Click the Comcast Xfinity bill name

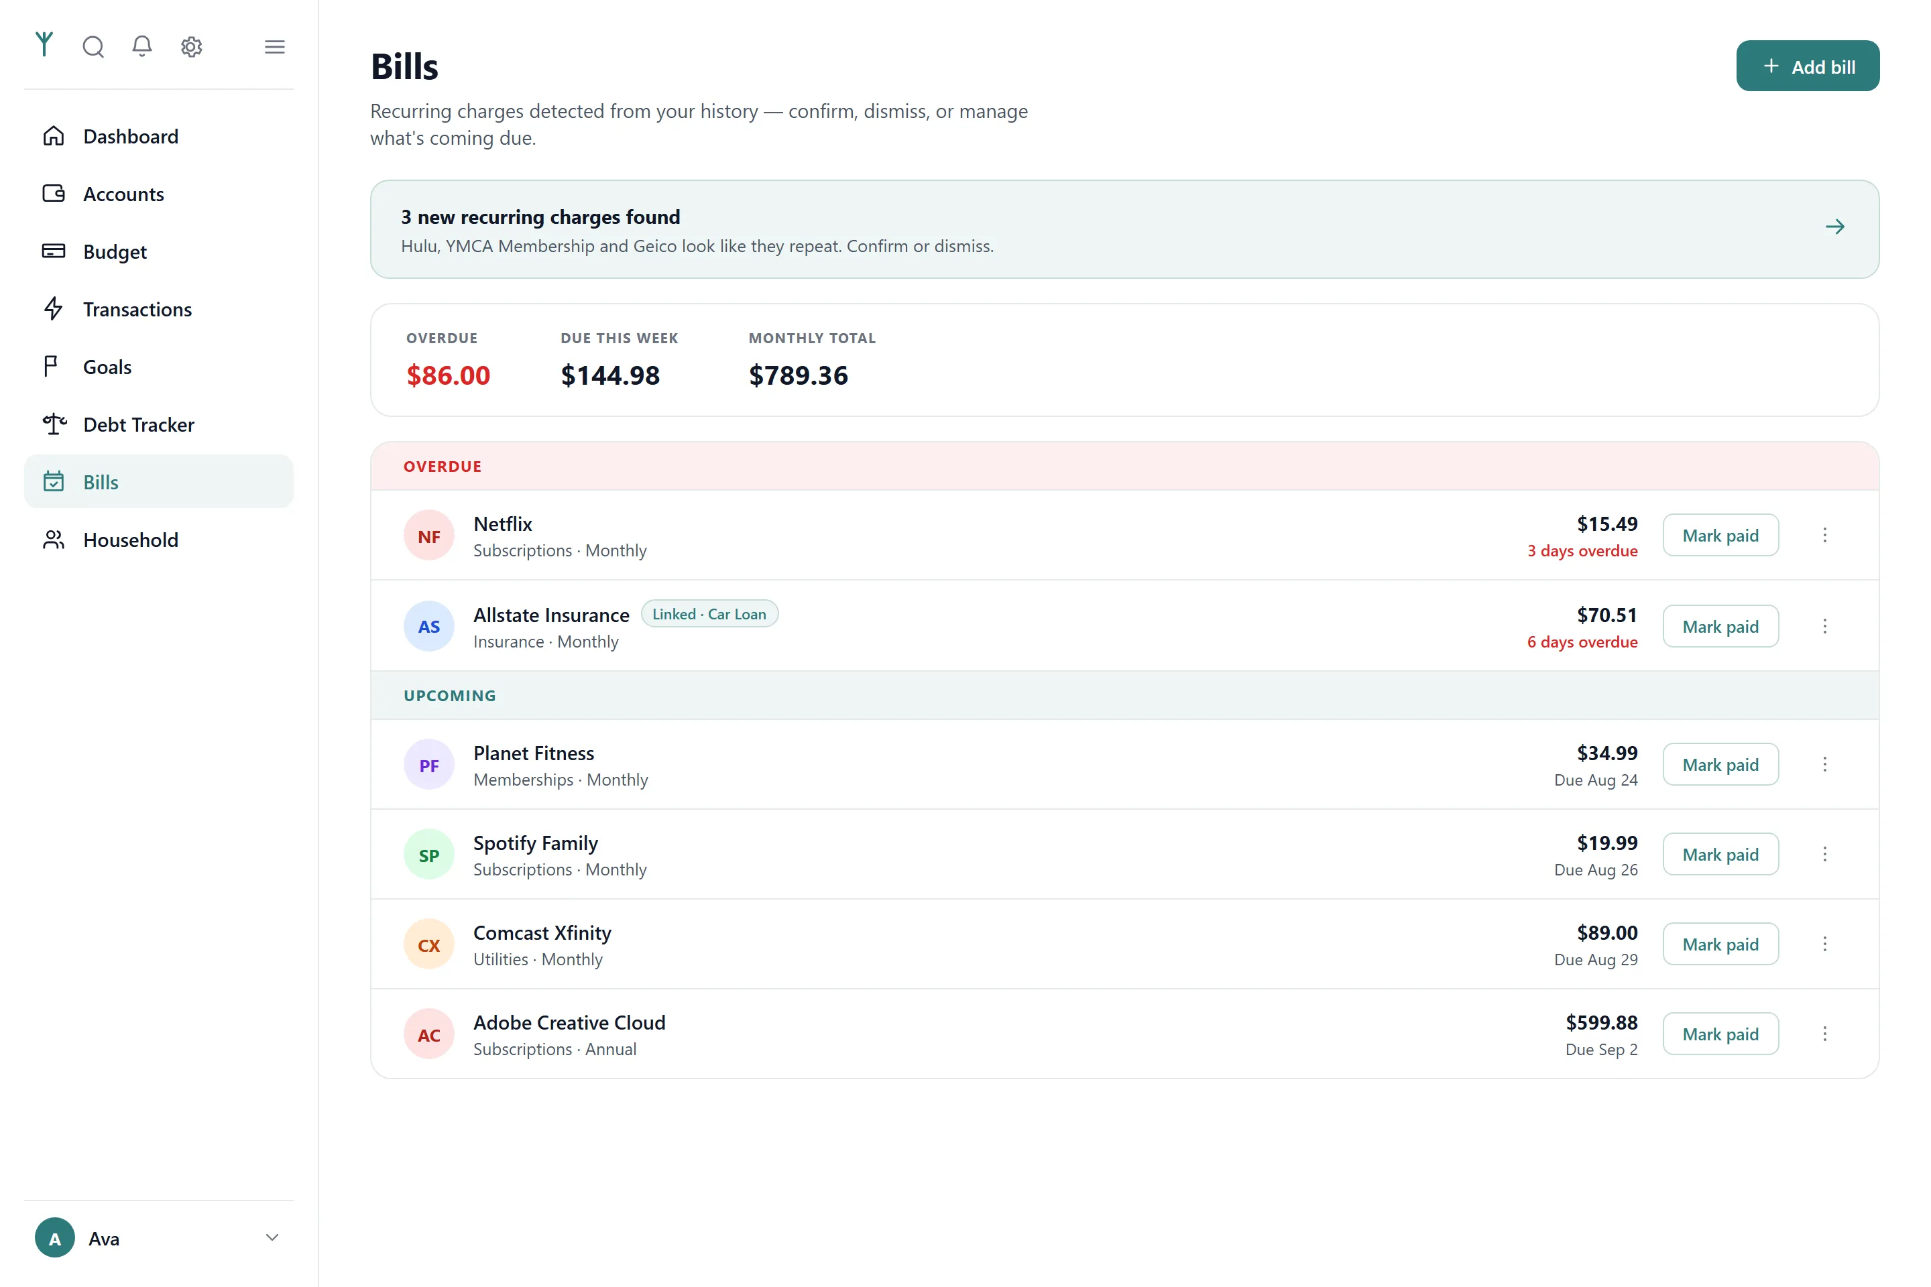[x=542, y=932]
